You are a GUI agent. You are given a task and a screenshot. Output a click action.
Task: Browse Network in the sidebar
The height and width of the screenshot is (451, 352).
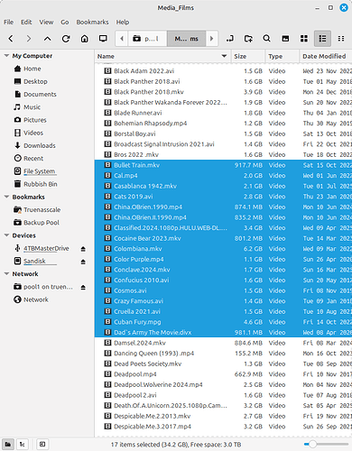pos(36,299)
